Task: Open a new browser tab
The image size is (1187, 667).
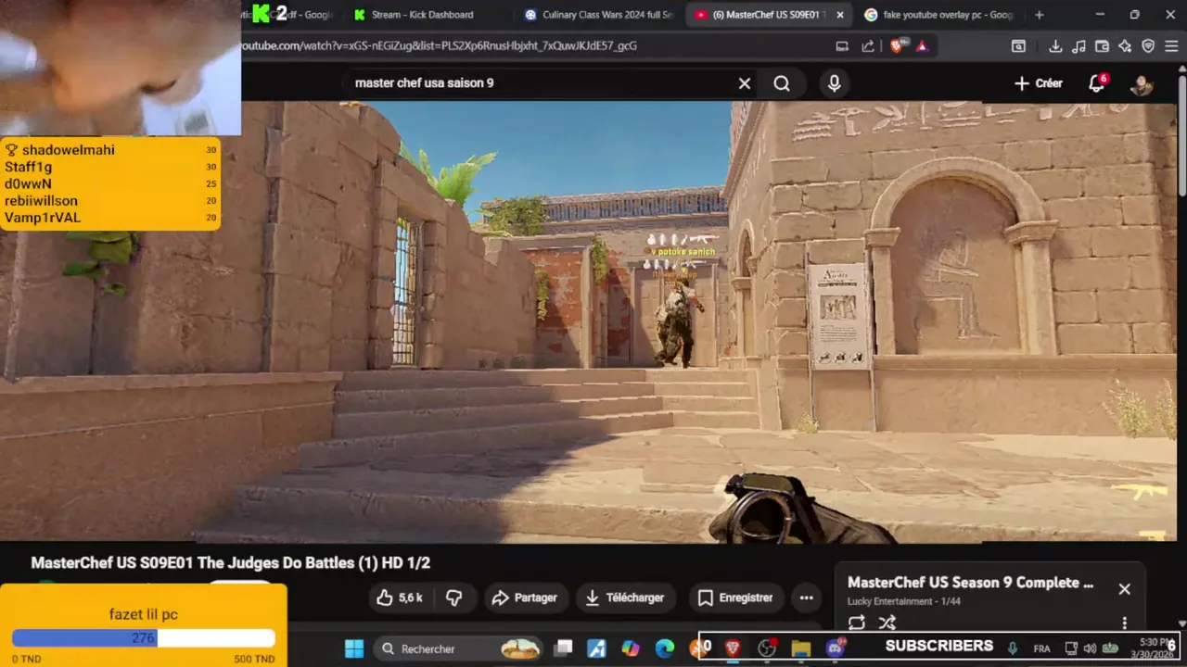Action: (1039, 15)
